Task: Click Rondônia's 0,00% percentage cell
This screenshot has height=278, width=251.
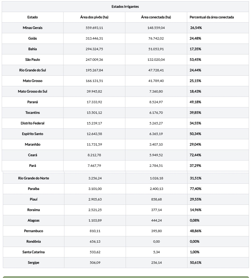Action: point(195,242)
